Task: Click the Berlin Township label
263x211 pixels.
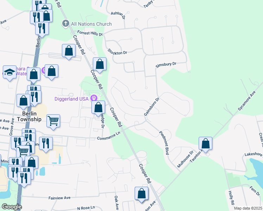Action: 29,116
